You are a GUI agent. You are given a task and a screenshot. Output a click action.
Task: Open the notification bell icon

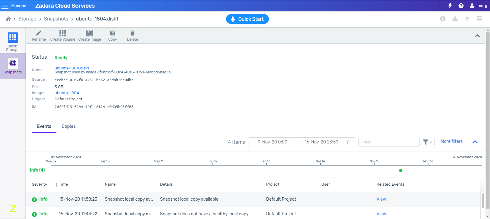(x=467, y=19)
